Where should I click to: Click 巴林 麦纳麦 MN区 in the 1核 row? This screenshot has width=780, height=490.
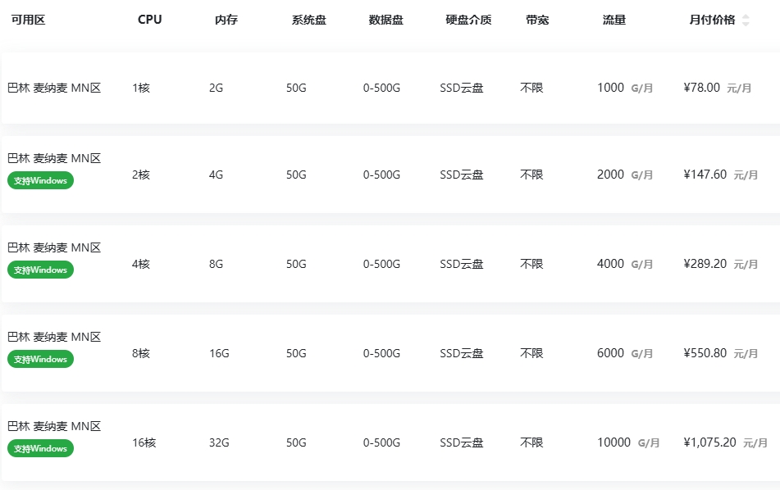pyautogui.click(x=54, y=88)
